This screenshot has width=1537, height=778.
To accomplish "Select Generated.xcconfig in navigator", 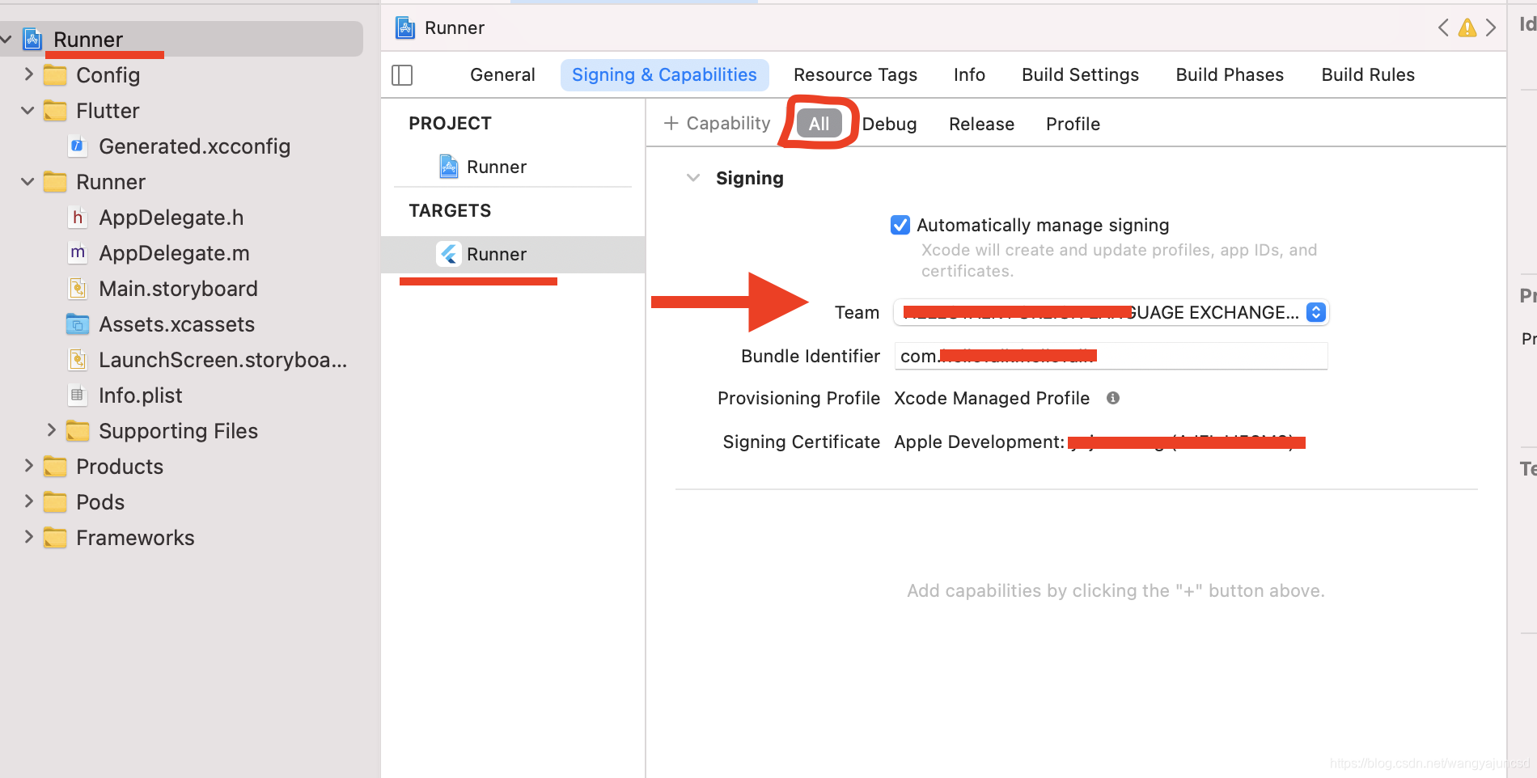I will point(194,146).
